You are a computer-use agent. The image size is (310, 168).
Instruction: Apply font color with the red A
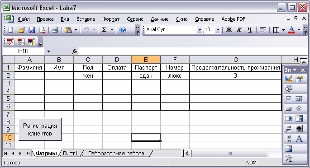pyautogui.click(x=291, y=30)
